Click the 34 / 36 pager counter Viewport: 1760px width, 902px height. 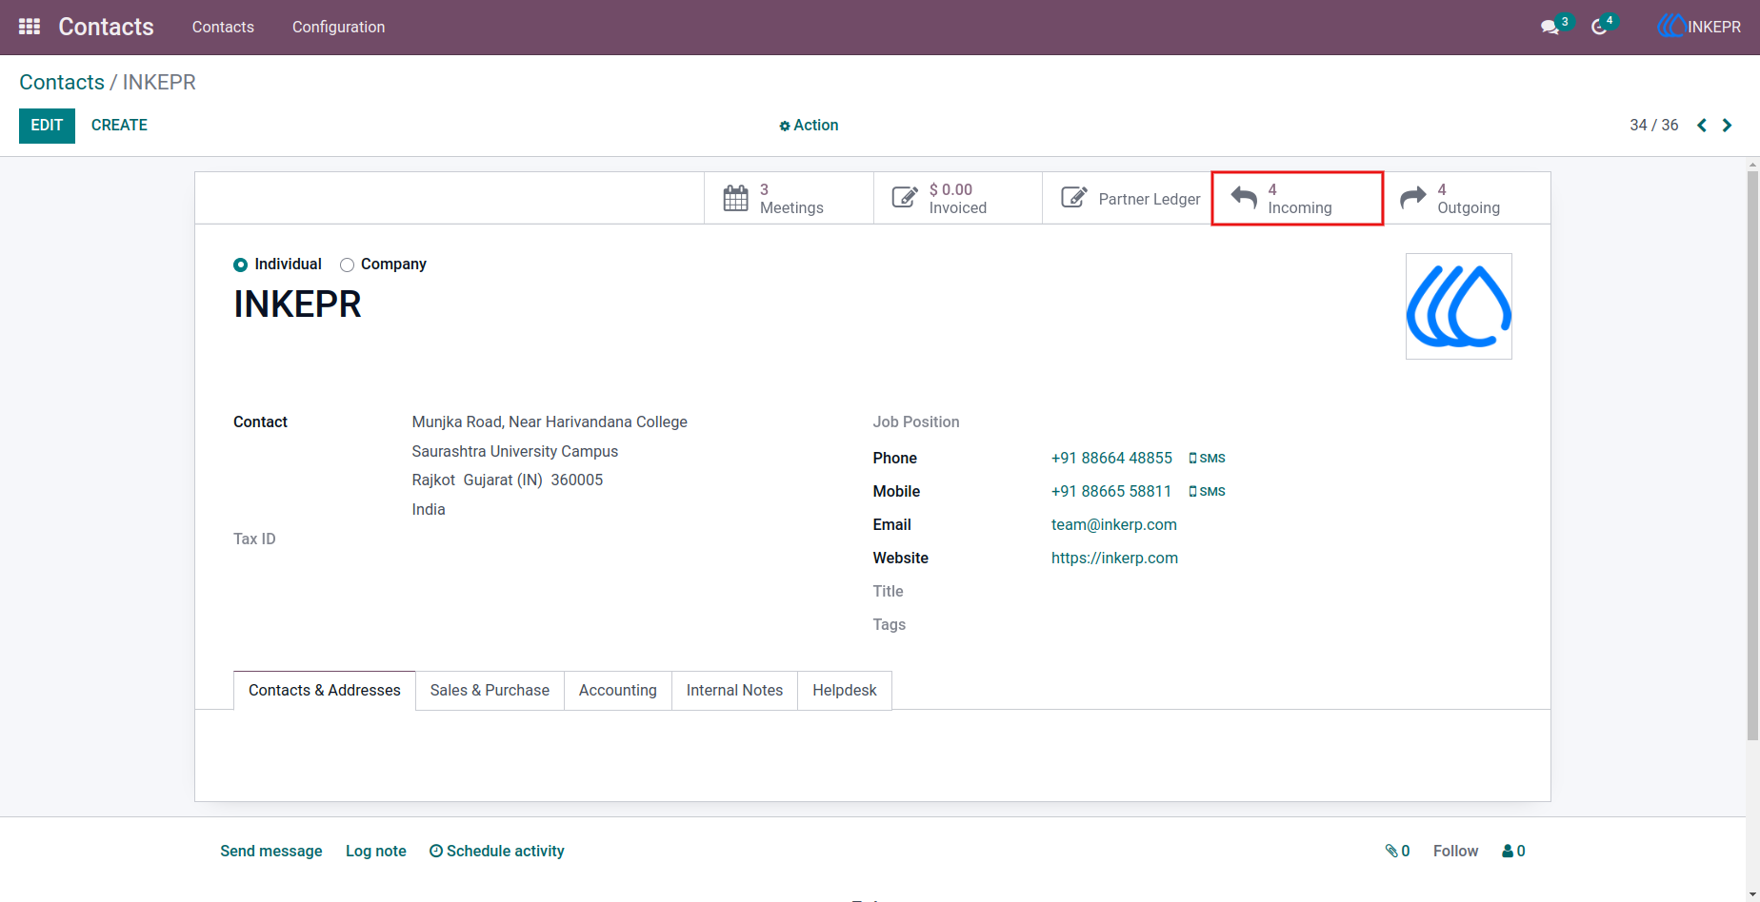pyautogui.click(x=1654, y=126)
